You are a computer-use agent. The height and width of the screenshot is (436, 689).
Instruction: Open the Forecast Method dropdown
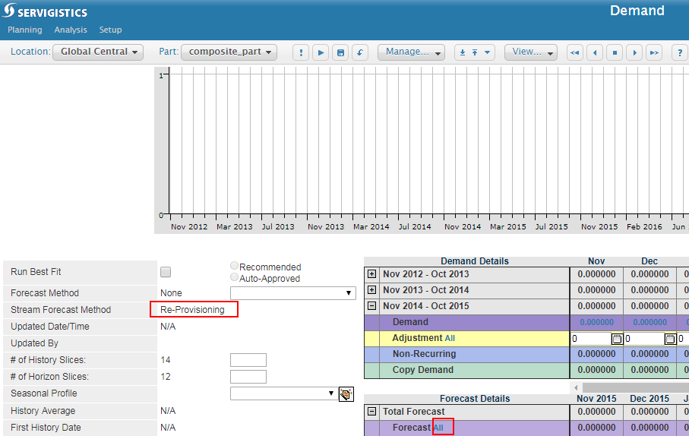click(293, 292)
